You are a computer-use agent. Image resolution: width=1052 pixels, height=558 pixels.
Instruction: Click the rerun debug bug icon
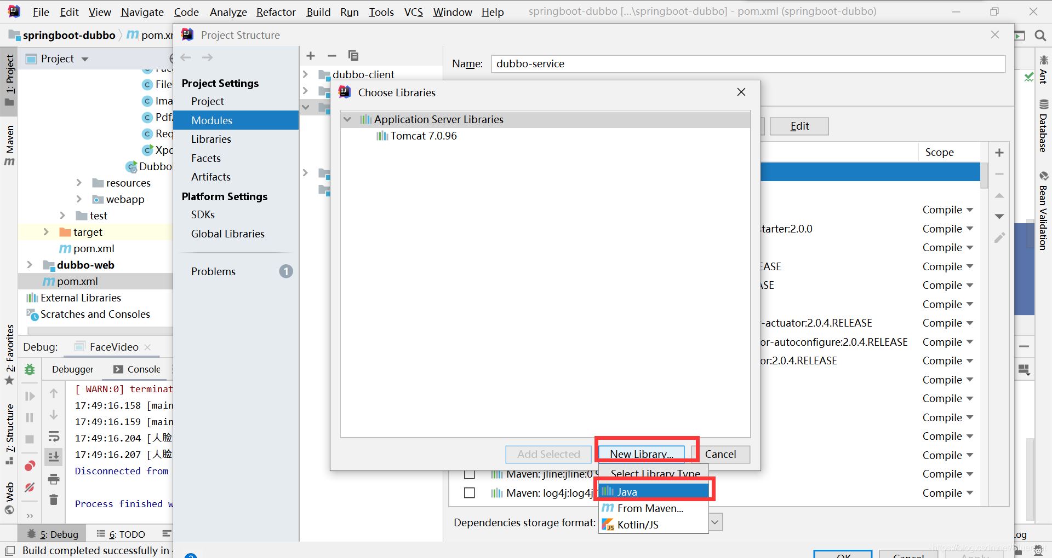[30, 370]
